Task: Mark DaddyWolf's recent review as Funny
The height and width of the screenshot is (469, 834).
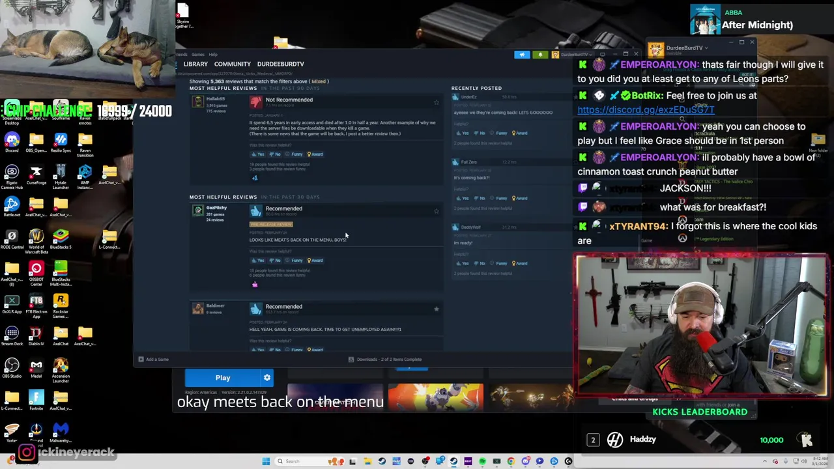Action: [499, 263]
